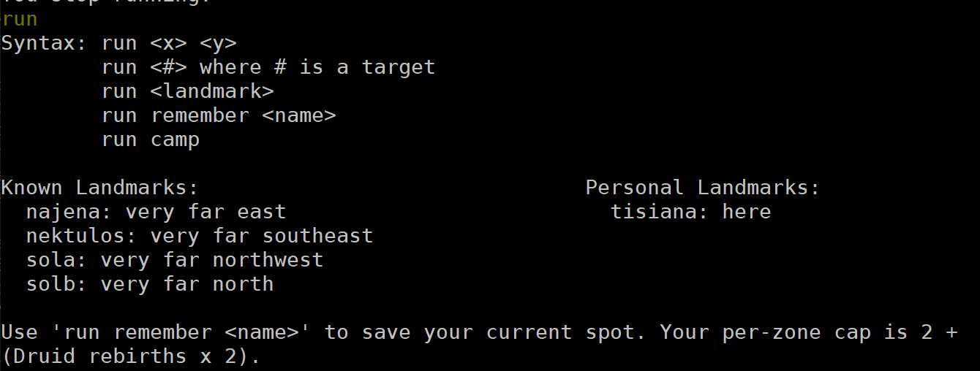Click the 'run camp' syntax line
Screen dimensions: 980x371
point(151,139)
